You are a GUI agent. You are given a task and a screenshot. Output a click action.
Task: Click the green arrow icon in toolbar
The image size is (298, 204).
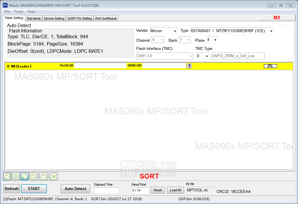[x=24, y=176]
